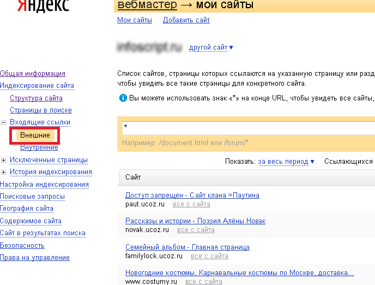Click 'все с сайта' for novak.ucoz.ru
375x285 pixels.
pos(196,230)
